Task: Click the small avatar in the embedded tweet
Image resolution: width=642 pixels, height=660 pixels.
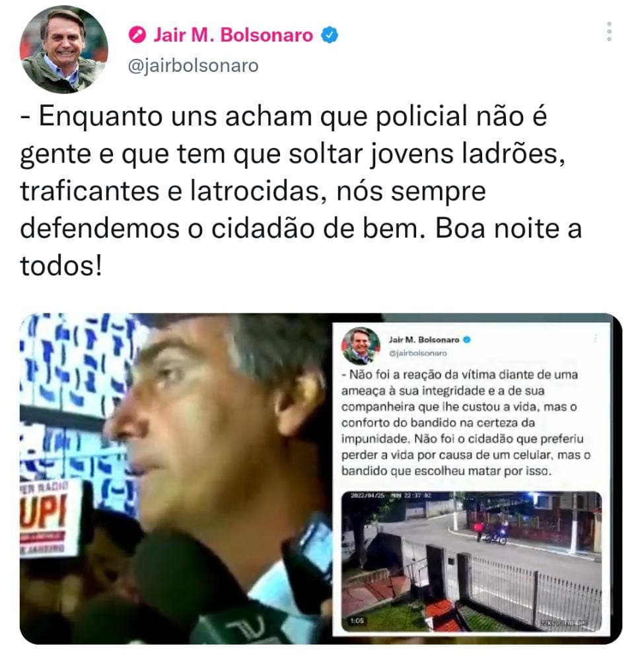Action: click(x=361, y=345)
